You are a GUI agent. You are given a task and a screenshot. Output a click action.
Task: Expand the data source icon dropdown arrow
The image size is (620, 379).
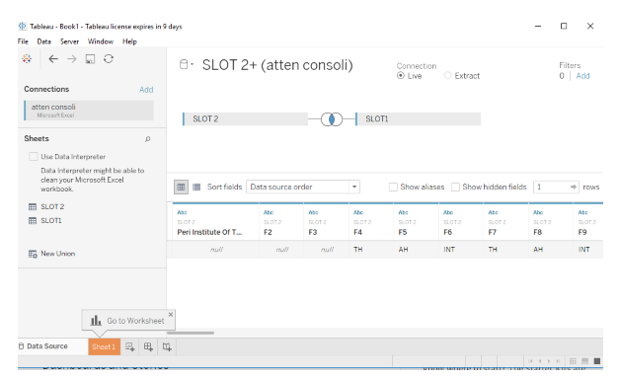click(x=192, y=64)
